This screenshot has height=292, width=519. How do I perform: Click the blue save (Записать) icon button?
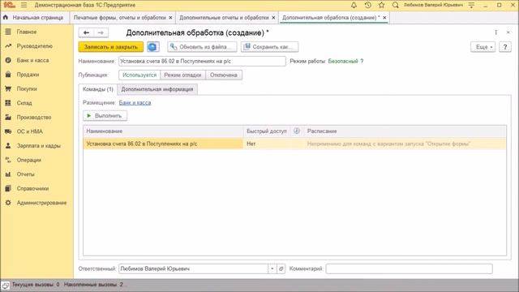click(x=152, y=47)
